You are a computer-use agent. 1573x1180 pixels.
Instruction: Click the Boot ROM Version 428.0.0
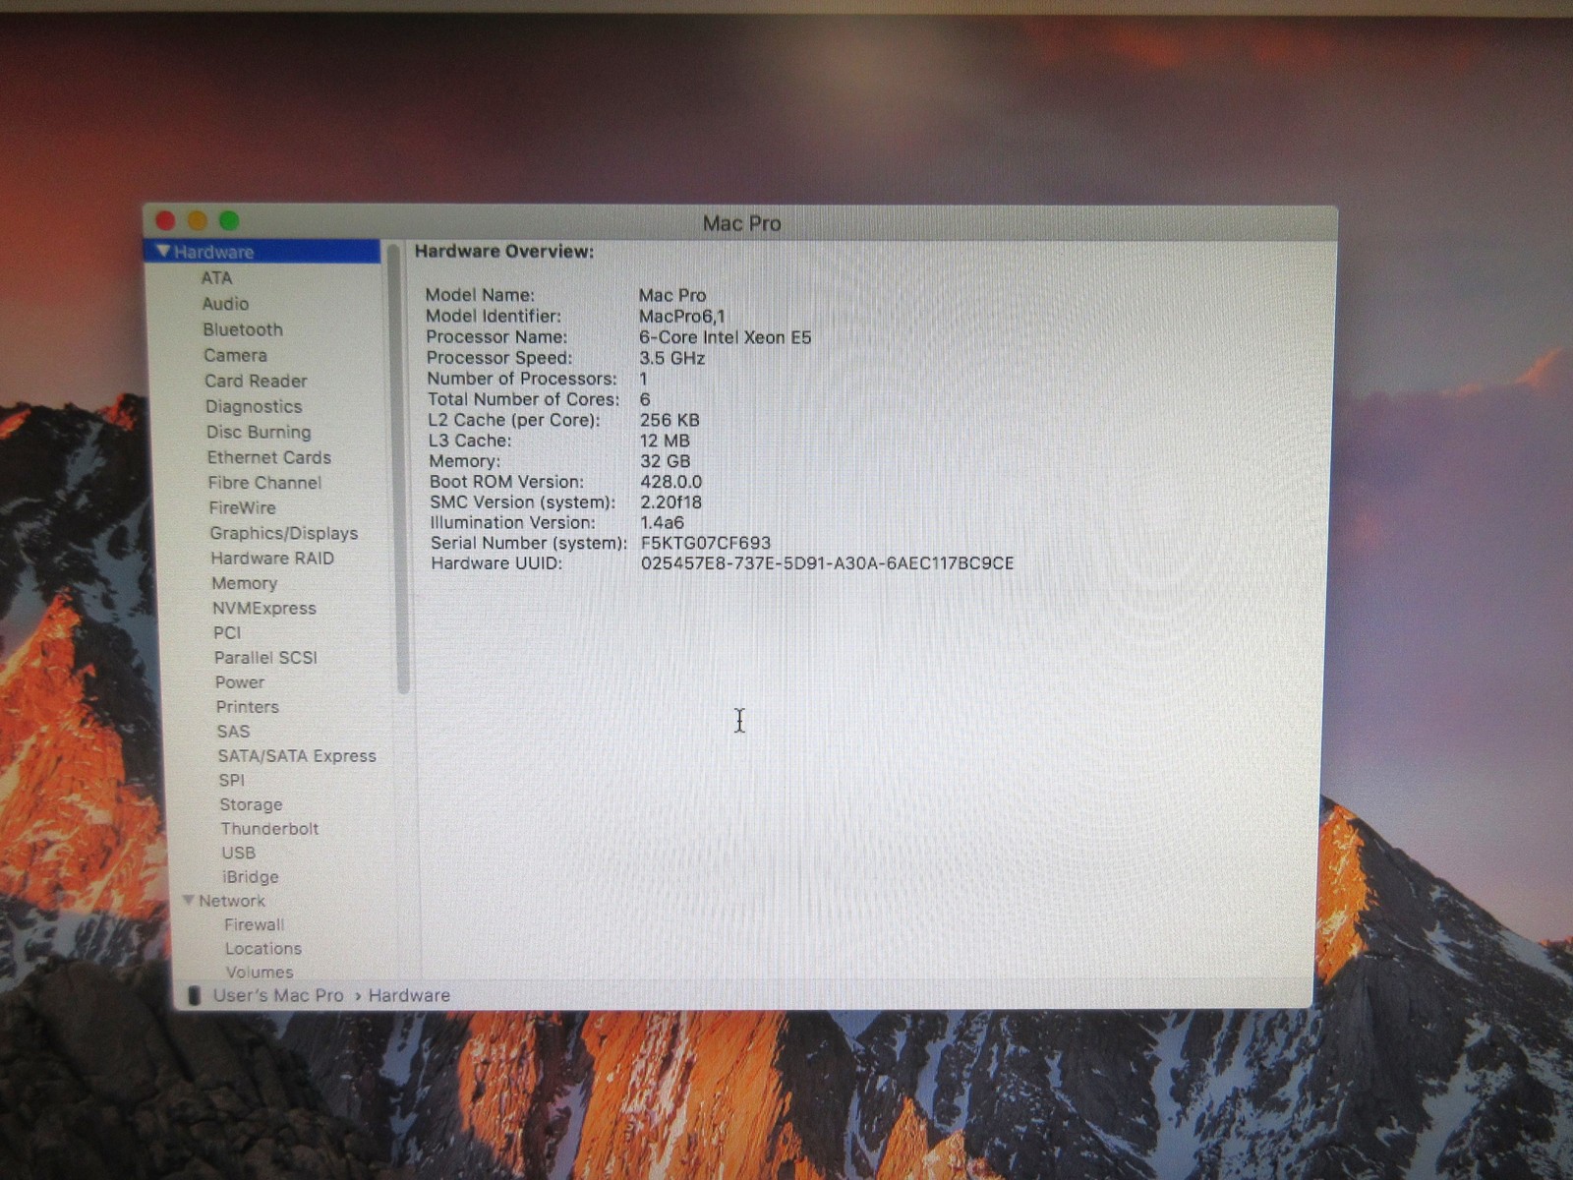(671, 482)
